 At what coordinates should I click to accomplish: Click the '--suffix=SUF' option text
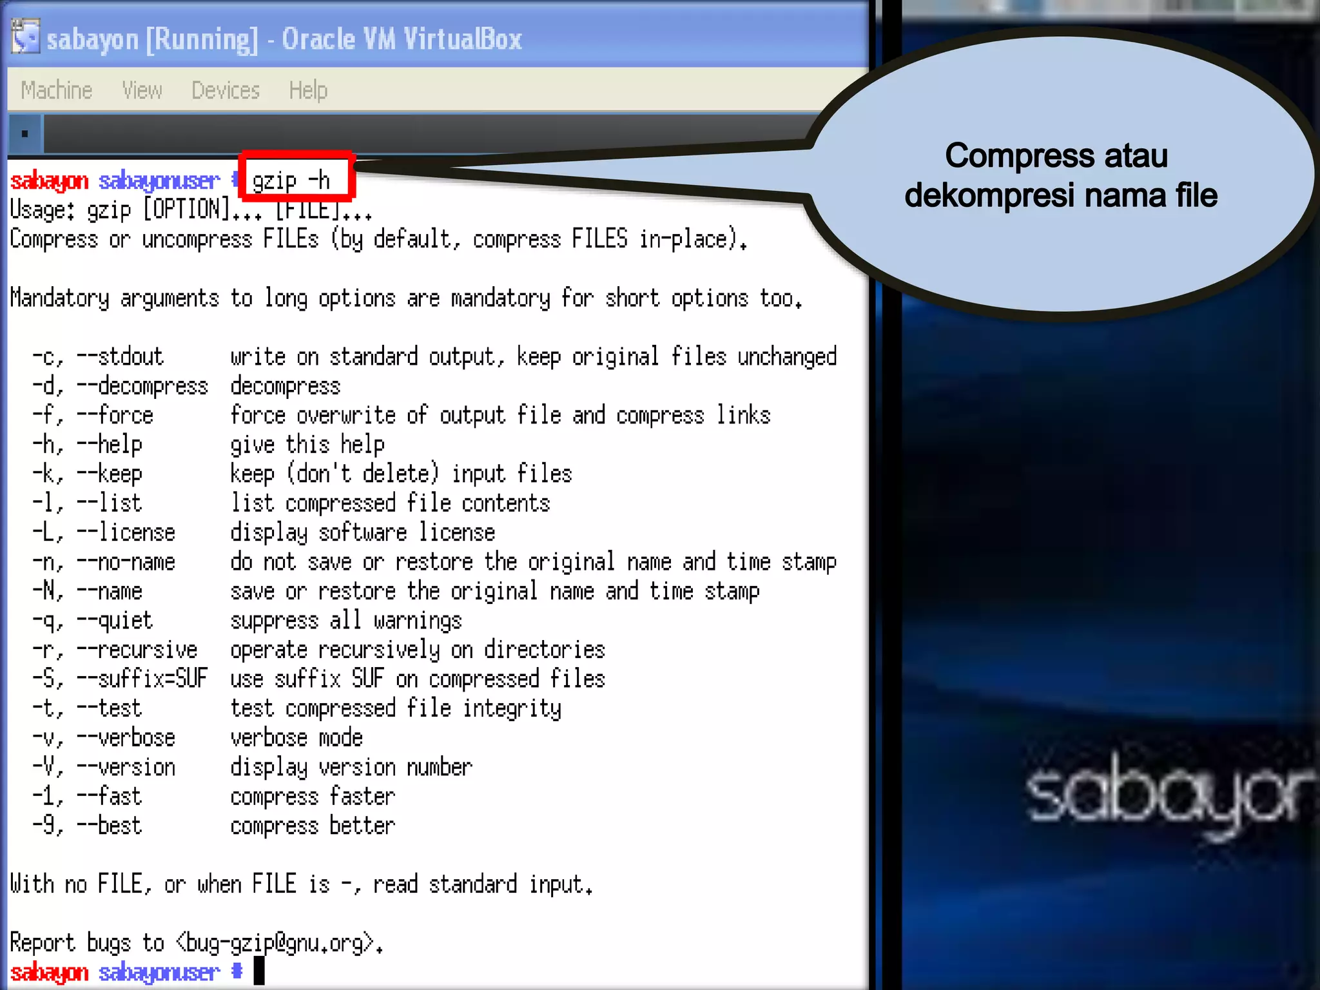[x=142, y=679]
